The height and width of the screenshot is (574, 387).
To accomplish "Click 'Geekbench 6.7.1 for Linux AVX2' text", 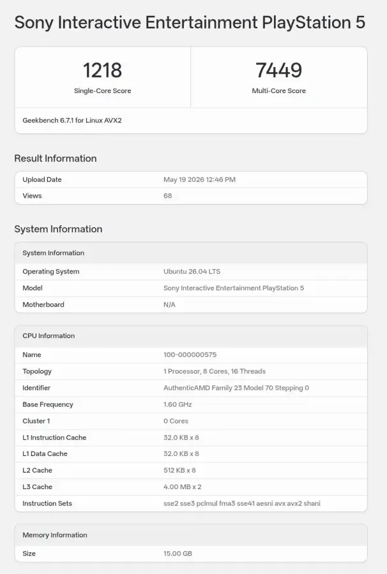I will tap(72, 121).
